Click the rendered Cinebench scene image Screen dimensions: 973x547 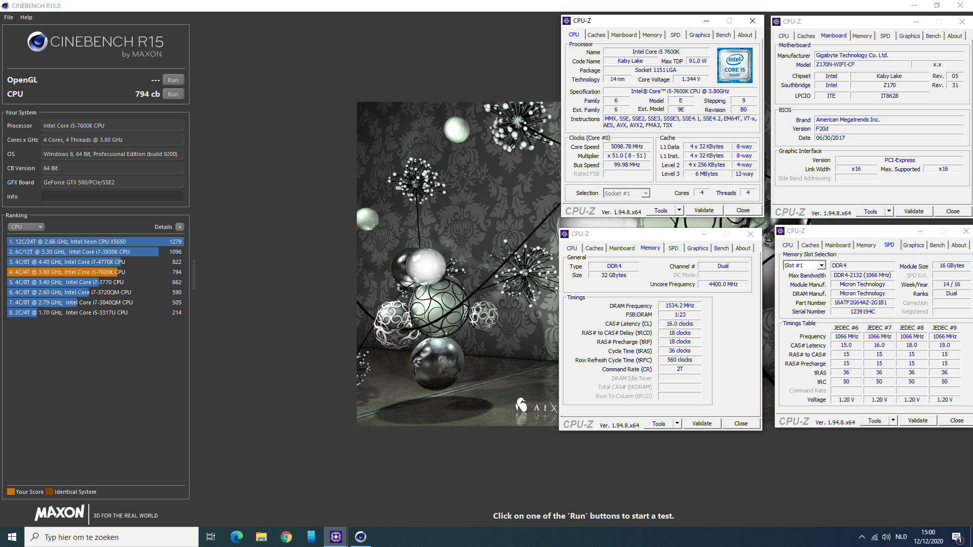coord(457,263)
